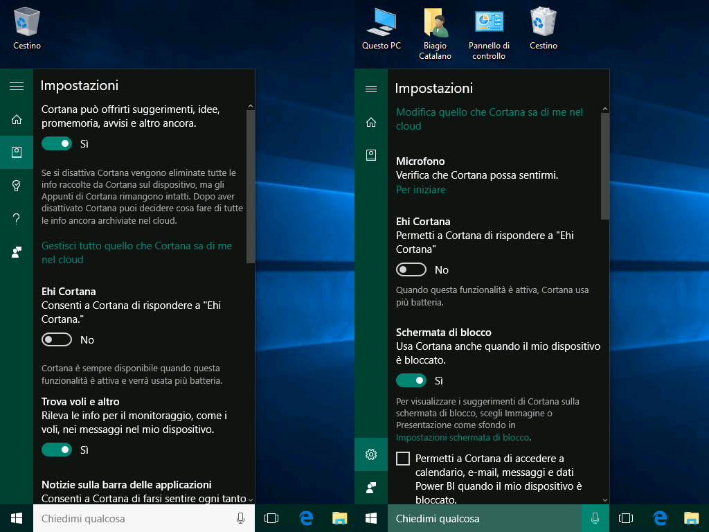This screenshot has height=532, width=709.
Task: Click the Impostazioni title in the left panel
Action: coord(80,85)
